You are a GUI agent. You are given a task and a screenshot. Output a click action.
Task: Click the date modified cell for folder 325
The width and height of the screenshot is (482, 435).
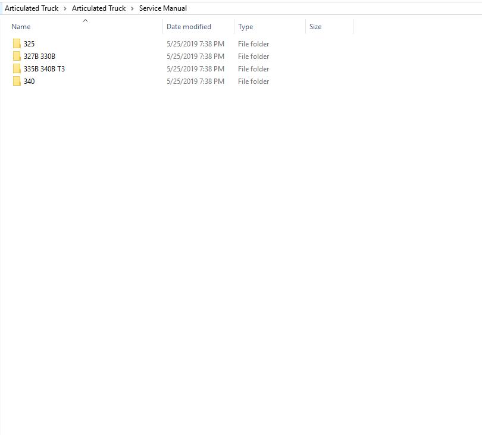pos(195,44)
